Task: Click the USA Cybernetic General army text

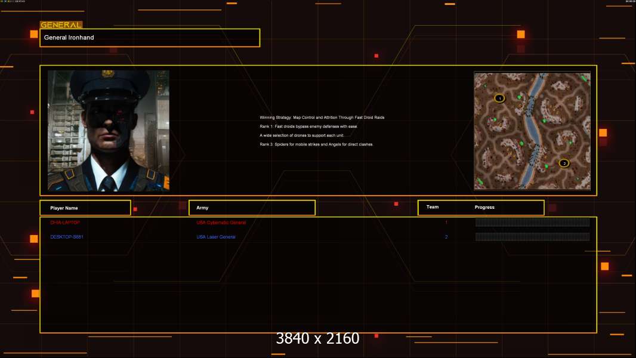Action: pyautogui.click(x=221, y=223)
